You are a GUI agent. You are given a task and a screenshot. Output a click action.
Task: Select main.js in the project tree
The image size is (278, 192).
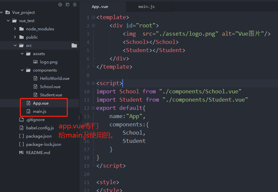point(40,112)
